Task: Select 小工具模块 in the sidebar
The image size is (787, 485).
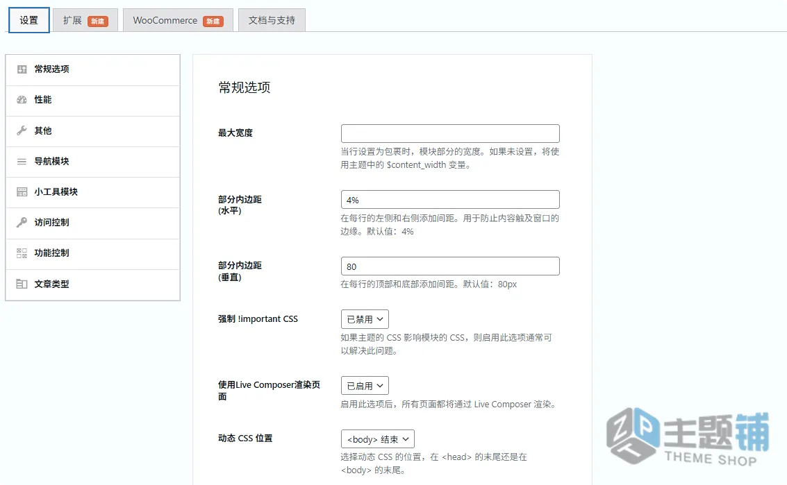Action: (x=93, y=193)
